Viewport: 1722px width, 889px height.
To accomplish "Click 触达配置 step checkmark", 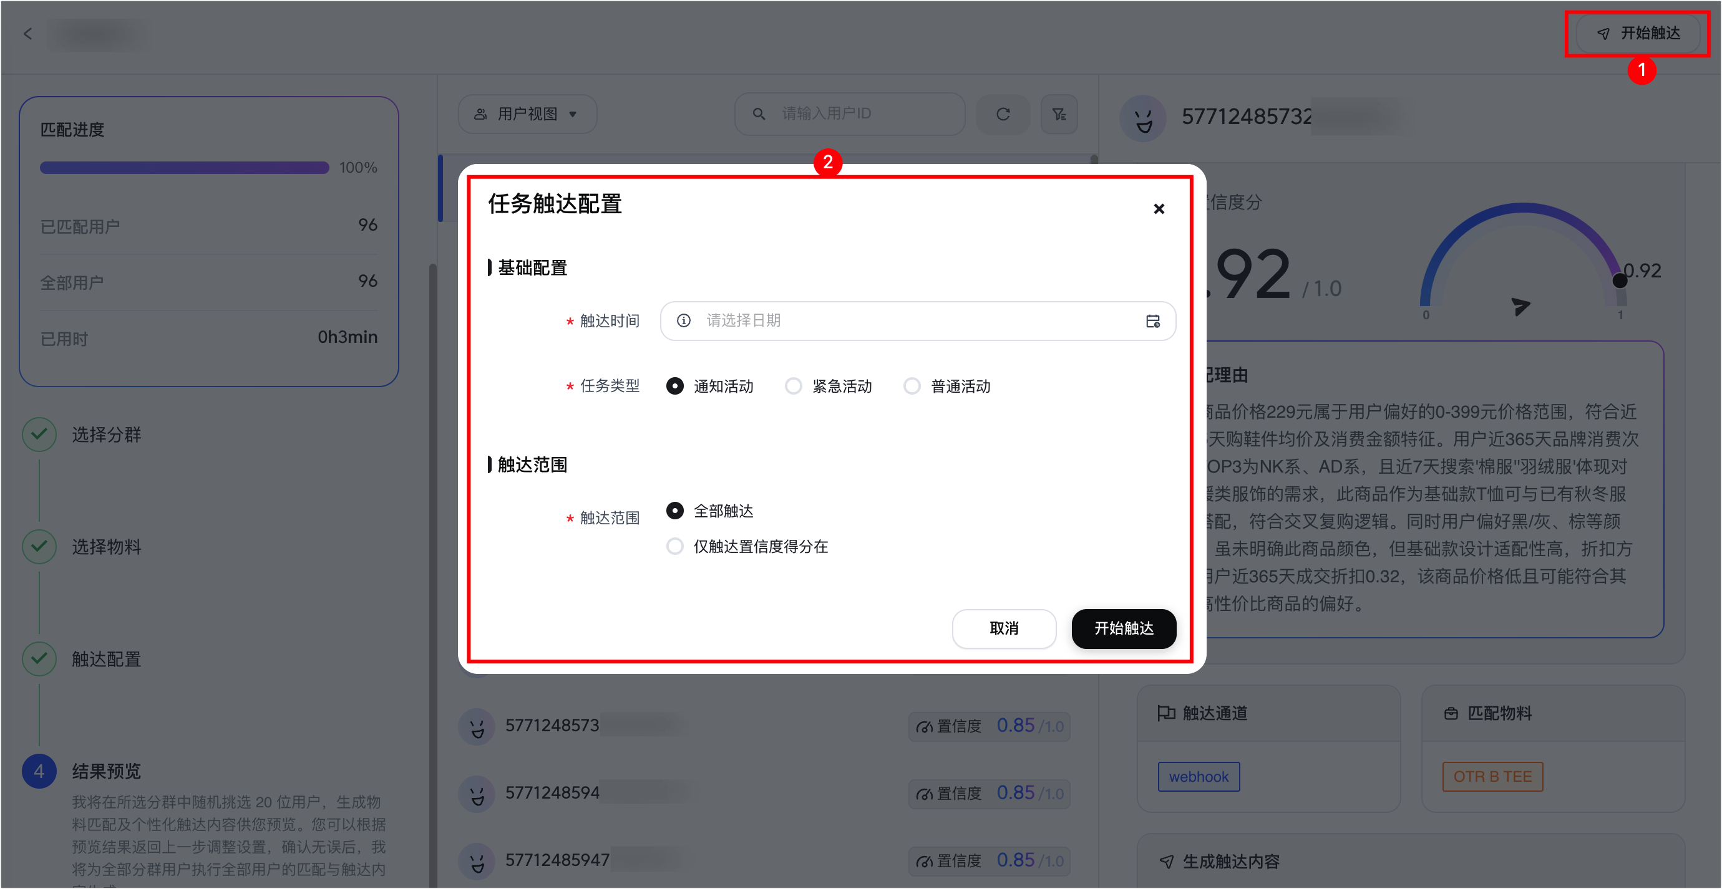I will [x=39, y=659].
